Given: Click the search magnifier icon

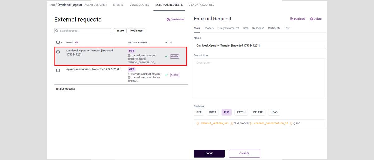Looking at the screenshot, I should [x=57, y=31].
